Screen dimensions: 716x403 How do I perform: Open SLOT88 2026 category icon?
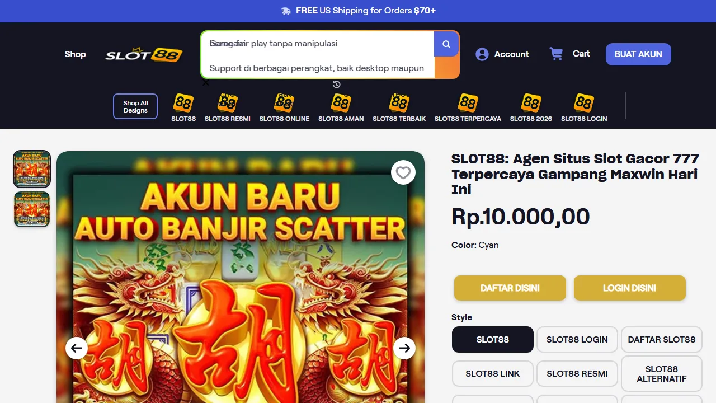(531, 103)
